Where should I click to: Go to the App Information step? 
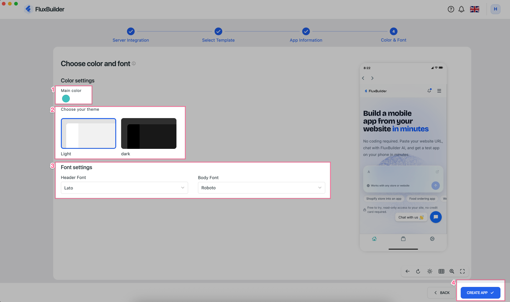306,35
